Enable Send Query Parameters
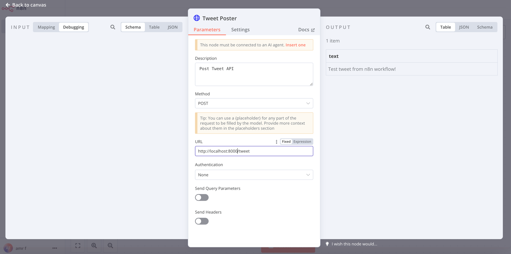 [202, 197]
